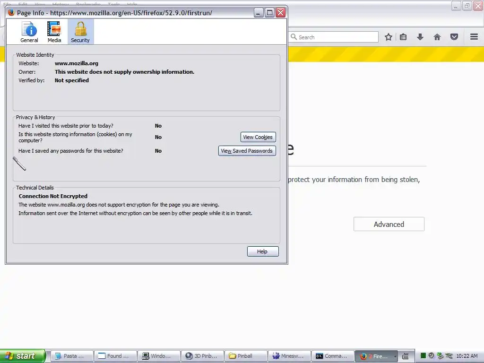
Task: Close the Page Info dialog
Action: tap(280, 13)
